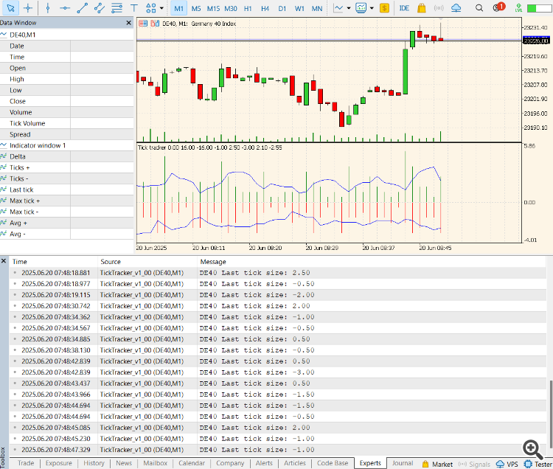Image resolution: width=553 pixels, height=469 pixels.
Task: Switch chart to H4 timeframe
Action: (265, 8)
